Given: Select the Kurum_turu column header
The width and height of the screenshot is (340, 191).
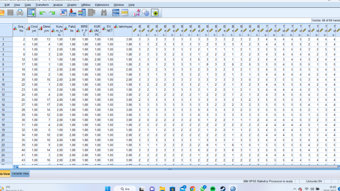Looking at the screenshot, I should (x=57, y=30).
